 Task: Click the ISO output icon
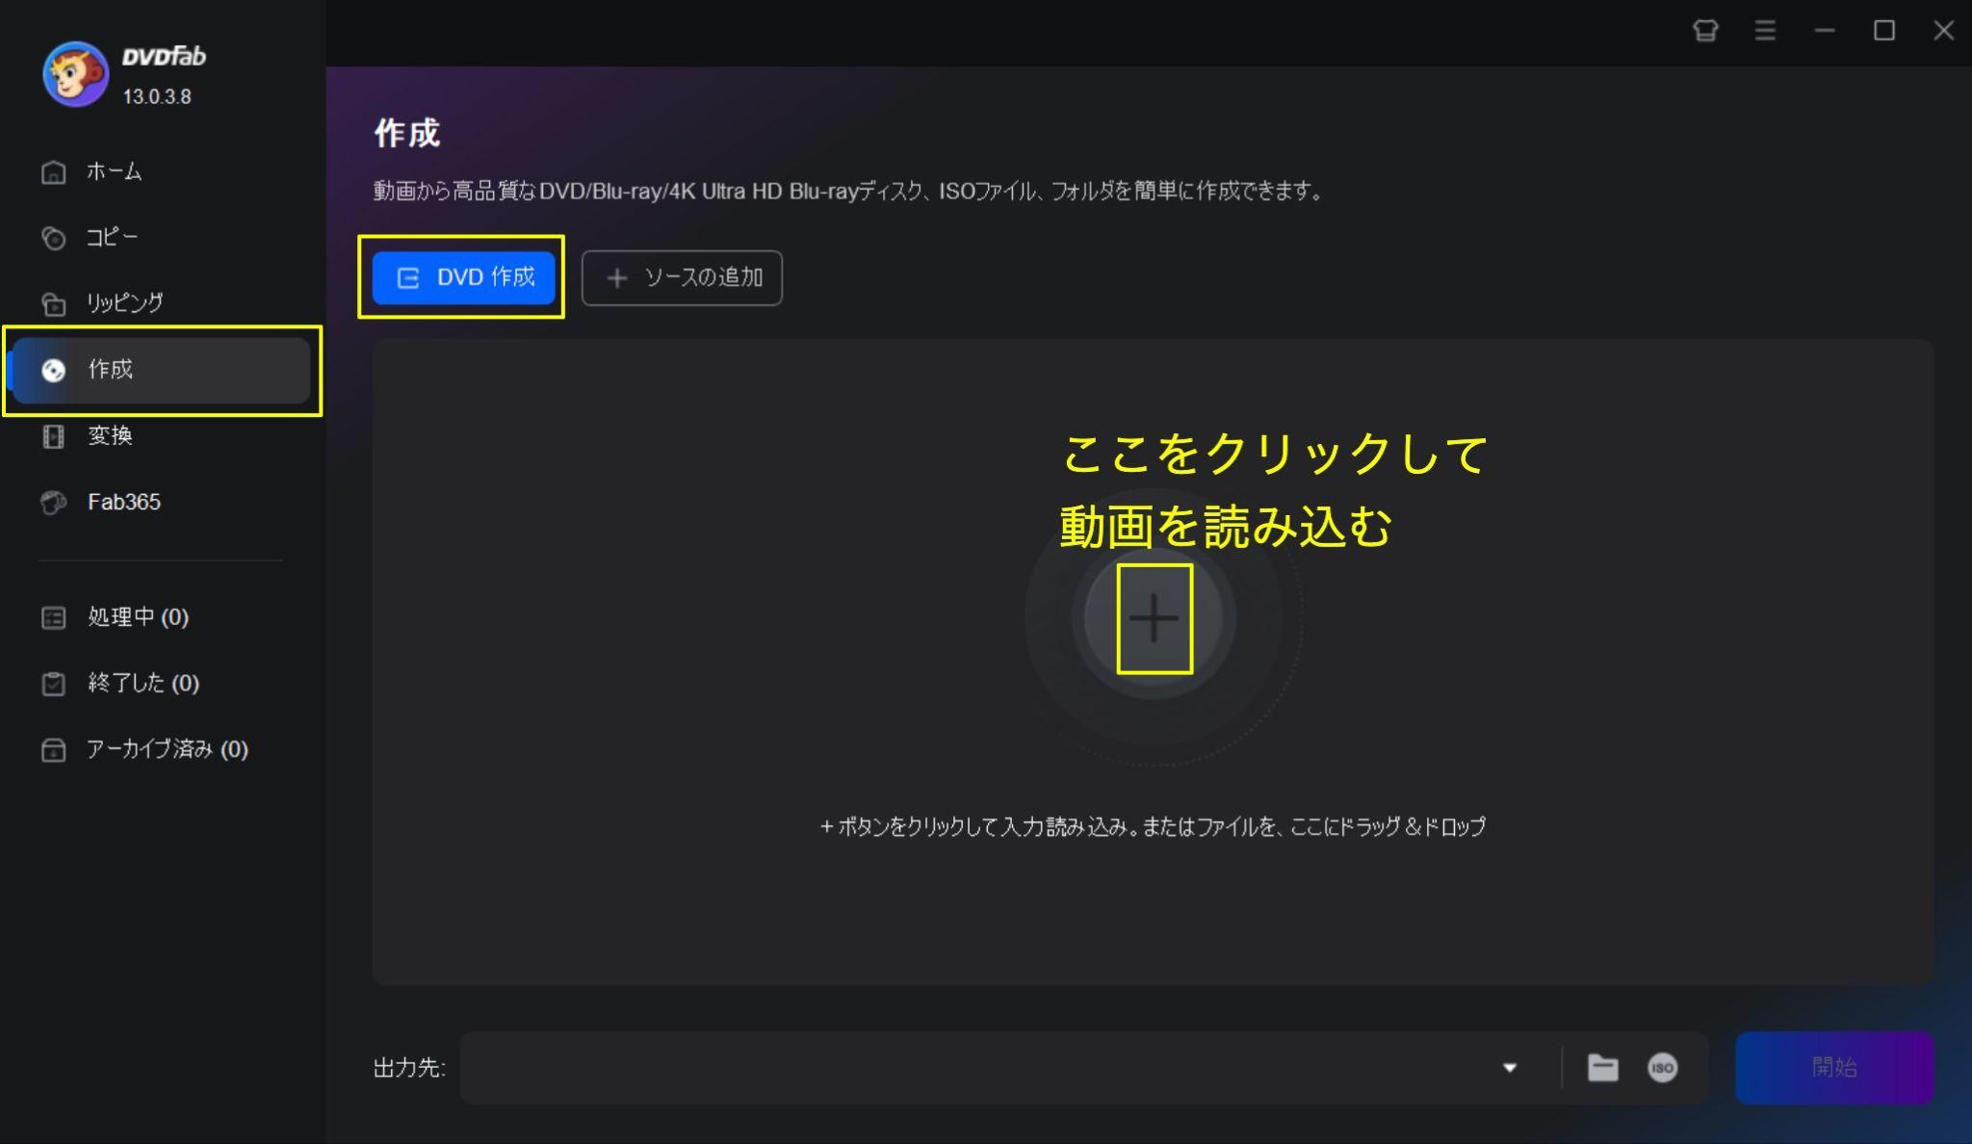[1663, 1067]
